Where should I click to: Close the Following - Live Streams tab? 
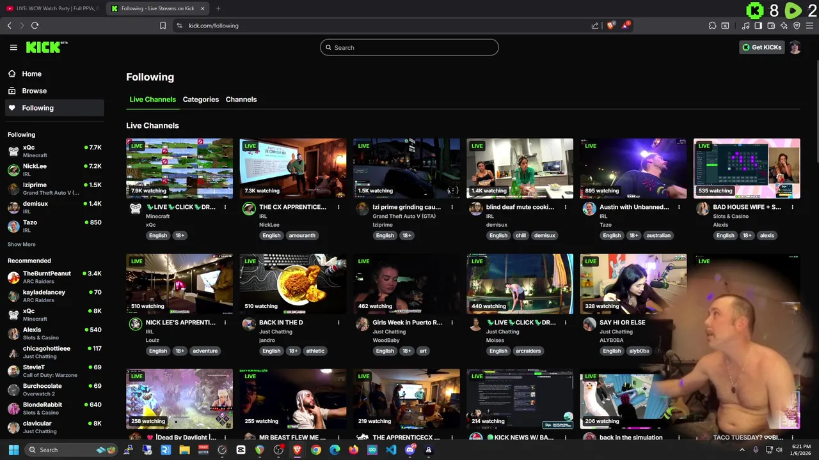coord(202,8)
